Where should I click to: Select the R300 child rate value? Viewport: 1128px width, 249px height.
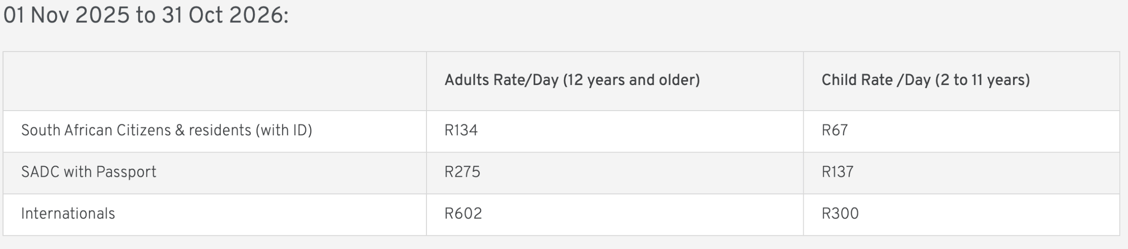point(840,214)
